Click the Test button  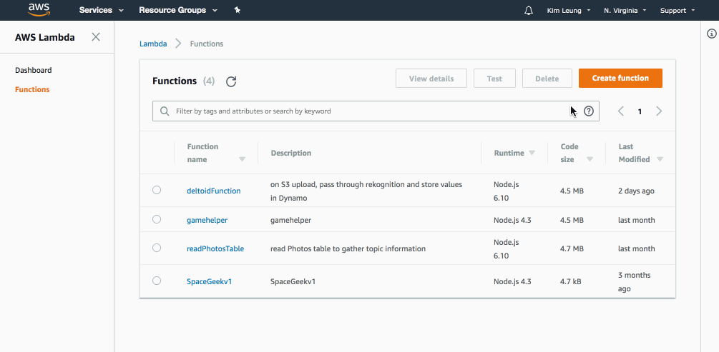(x=494, y=79)
